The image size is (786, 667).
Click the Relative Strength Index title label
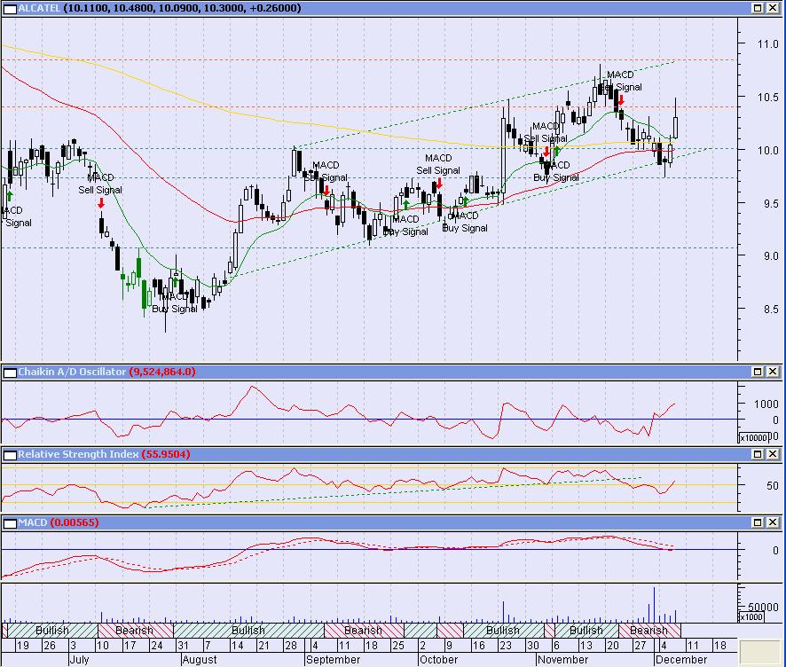click(78, 454)
